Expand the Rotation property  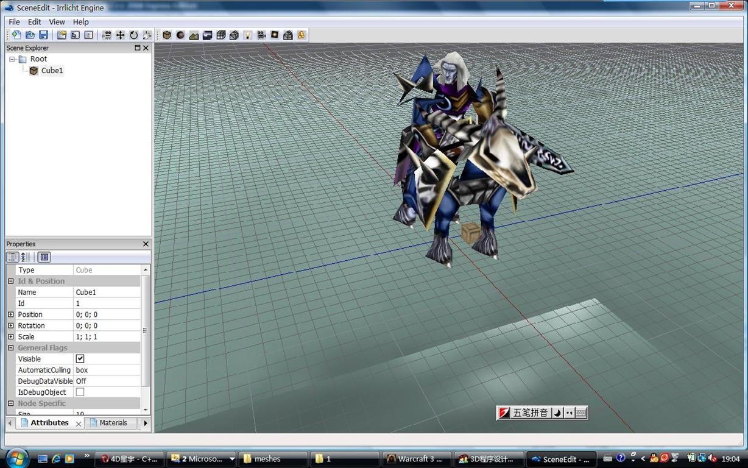11,325
